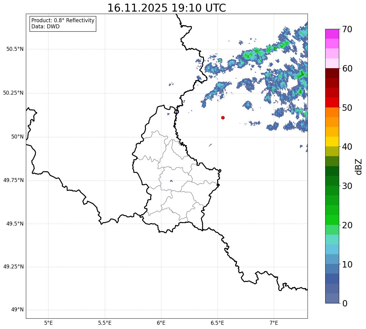Select the orange segment just below 50
The width and height of the screenshot is (366, 329).
tap(332, 112)
